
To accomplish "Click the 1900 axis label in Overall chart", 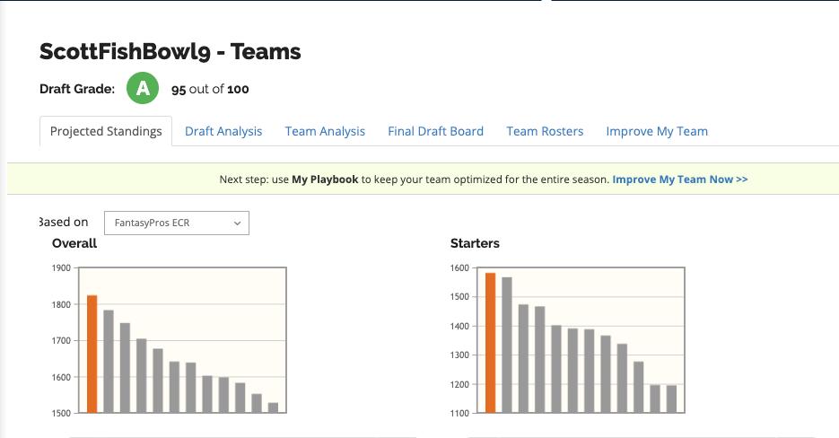I will tap(61, 267).
